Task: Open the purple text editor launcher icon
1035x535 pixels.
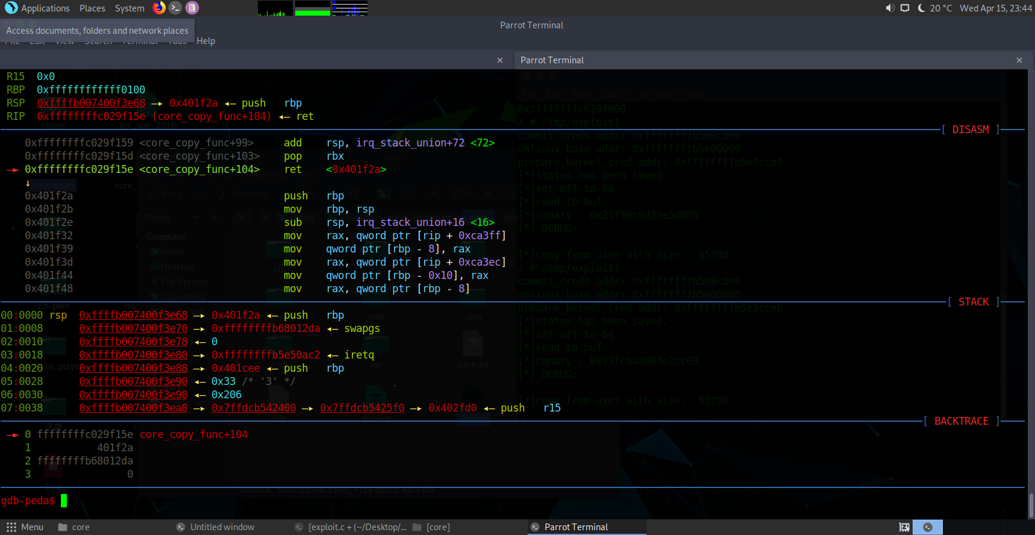Action: pyautogui.click(x=192, y=8)
